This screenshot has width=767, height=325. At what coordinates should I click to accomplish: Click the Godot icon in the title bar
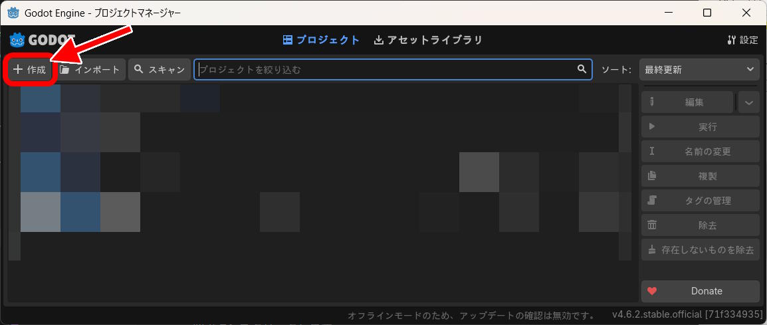[14, 13]
